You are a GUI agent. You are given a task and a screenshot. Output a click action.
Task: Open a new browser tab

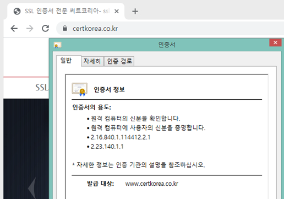click(x=135, y=12)
